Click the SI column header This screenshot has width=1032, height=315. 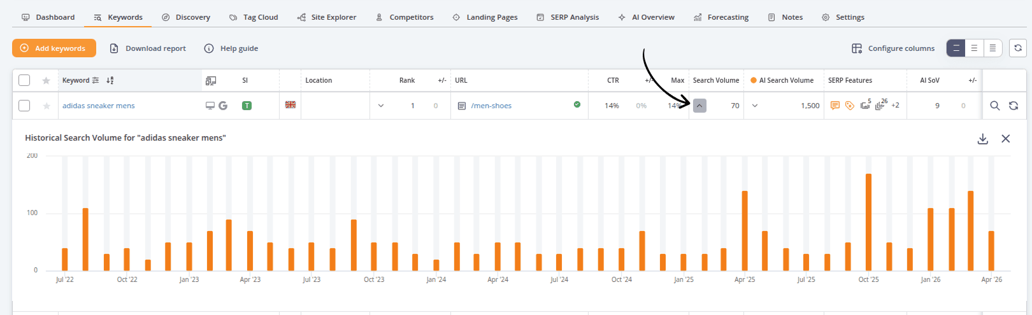point(245,80)
